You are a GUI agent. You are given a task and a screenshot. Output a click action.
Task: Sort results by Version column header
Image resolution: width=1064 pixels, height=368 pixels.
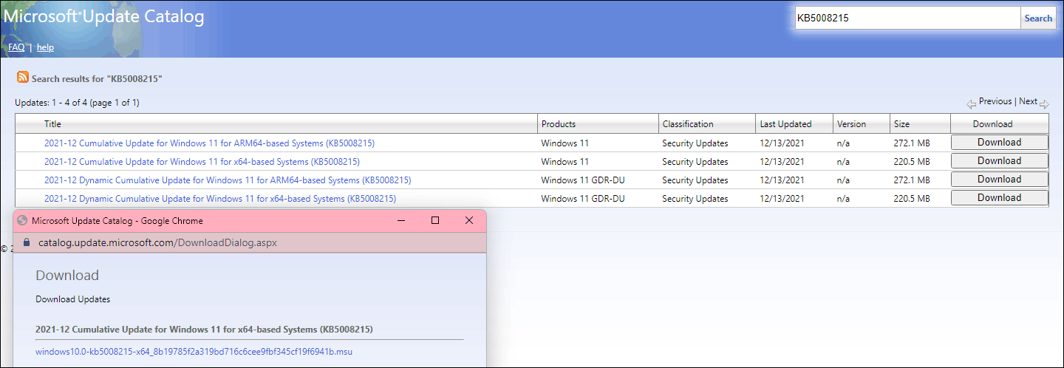point(851,124)
